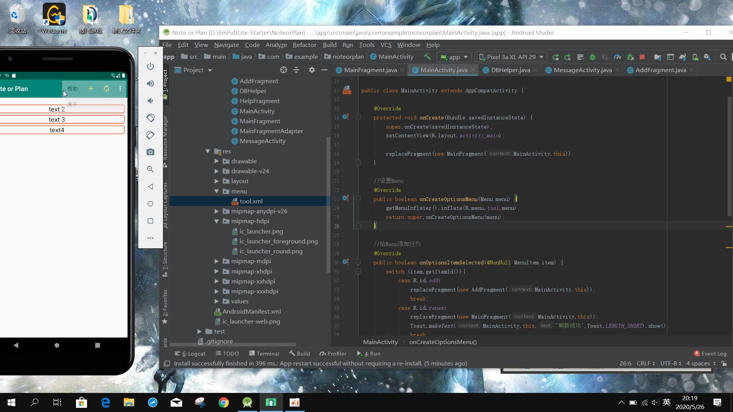Click the green Debug bug icon
This screenshot has height=412, width=733.
(x=593, y=57)
